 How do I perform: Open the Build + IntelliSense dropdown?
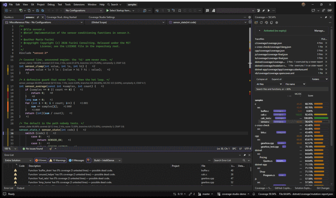coord(108,160)
